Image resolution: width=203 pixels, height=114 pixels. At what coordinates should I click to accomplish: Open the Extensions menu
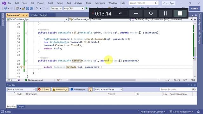[100, 3]
